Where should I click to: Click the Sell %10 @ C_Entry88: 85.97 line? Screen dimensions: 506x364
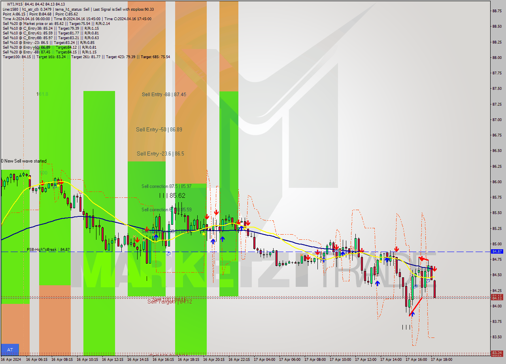[x=51, y=38]
